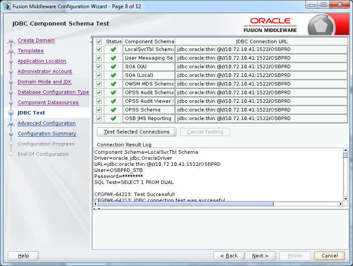Go to the Create Domain step
Screen dimensions: 353x266
point(36,40)
